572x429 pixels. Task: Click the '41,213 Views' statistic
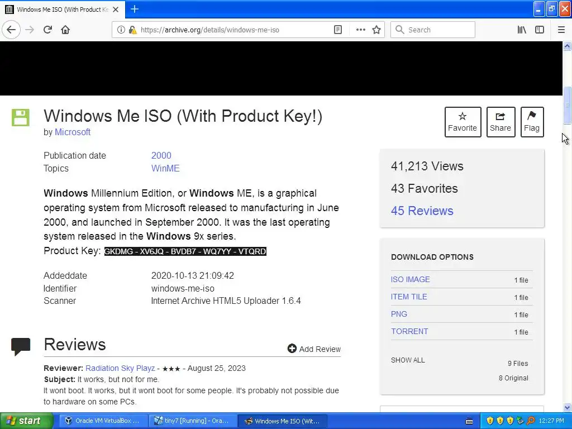click(x=427, y=166)
